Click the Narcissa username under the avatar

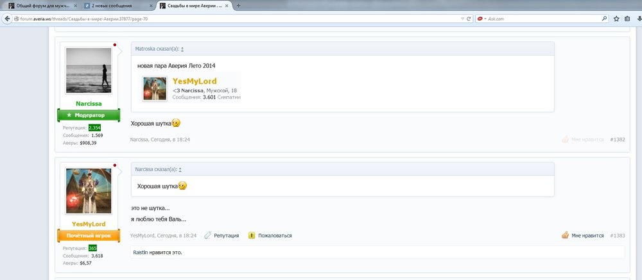click(89, 103)
